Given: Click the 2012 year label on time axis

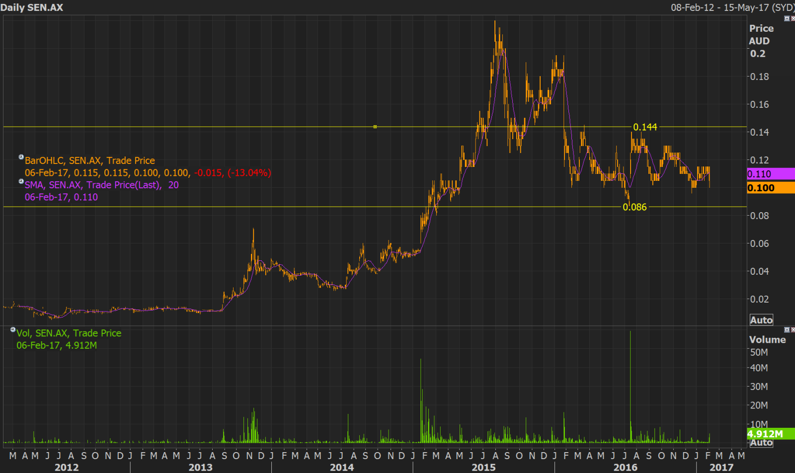Looking at the screenshot, I should tap(67, 468).
